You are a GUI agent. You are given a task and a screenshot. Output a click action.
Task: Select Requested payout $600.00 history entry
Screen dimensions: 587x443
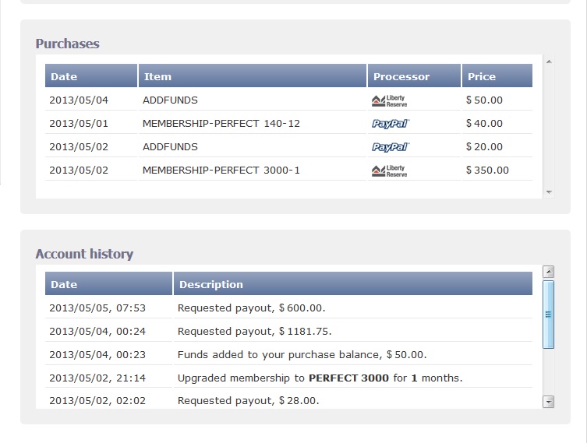252,308
